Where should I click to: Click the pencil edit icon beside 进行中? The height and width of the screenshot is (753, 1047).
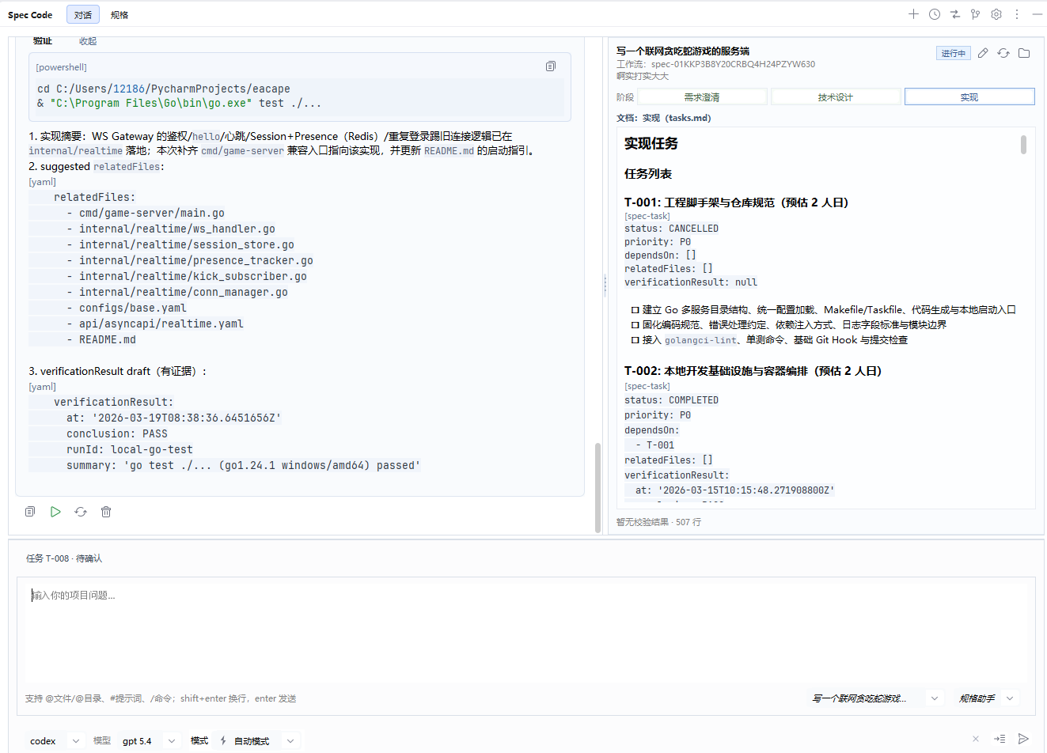(x=983, y=53)
